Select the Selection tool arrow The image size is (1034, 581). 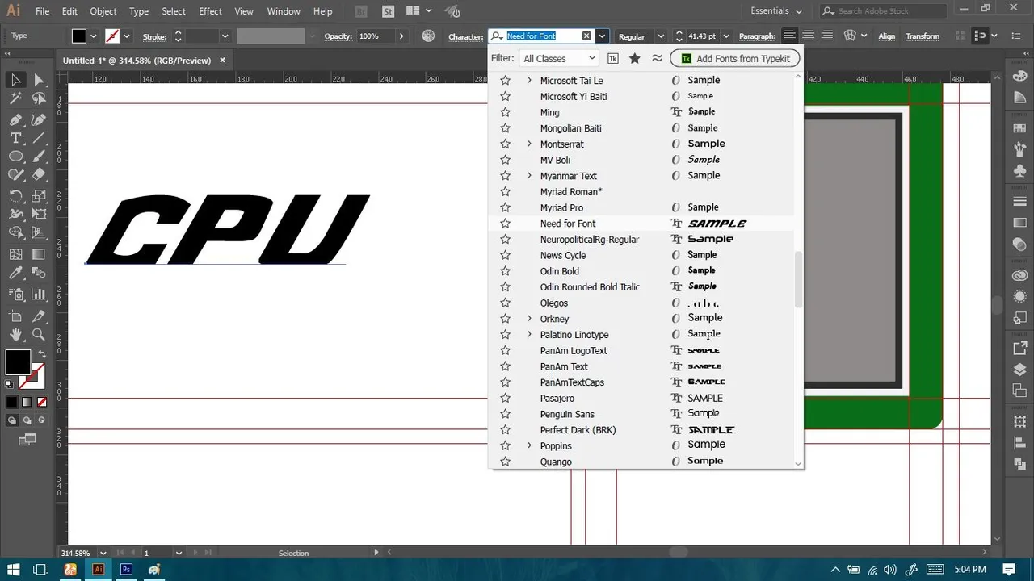(15, 80)
